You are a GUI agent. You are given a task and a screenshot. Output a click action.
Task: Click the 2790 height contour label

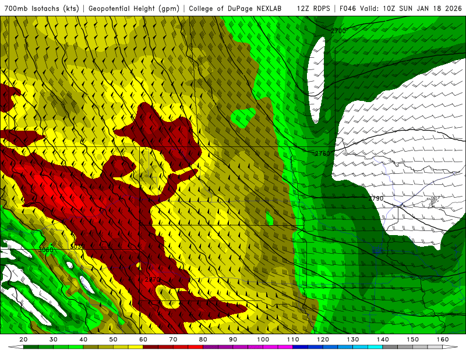pyautogui.click(x=376, y=198)
